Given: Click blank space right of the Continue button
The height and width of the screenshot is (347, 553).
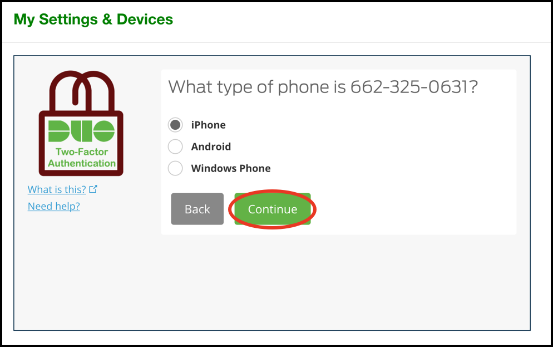Looking at the screenshot, I should tap(413, 209).
